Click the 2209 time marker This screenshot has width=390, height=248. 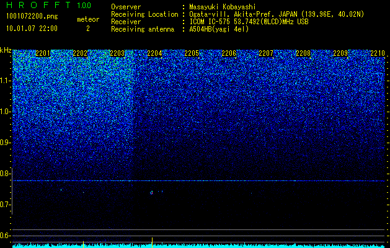tap(340, 53)
